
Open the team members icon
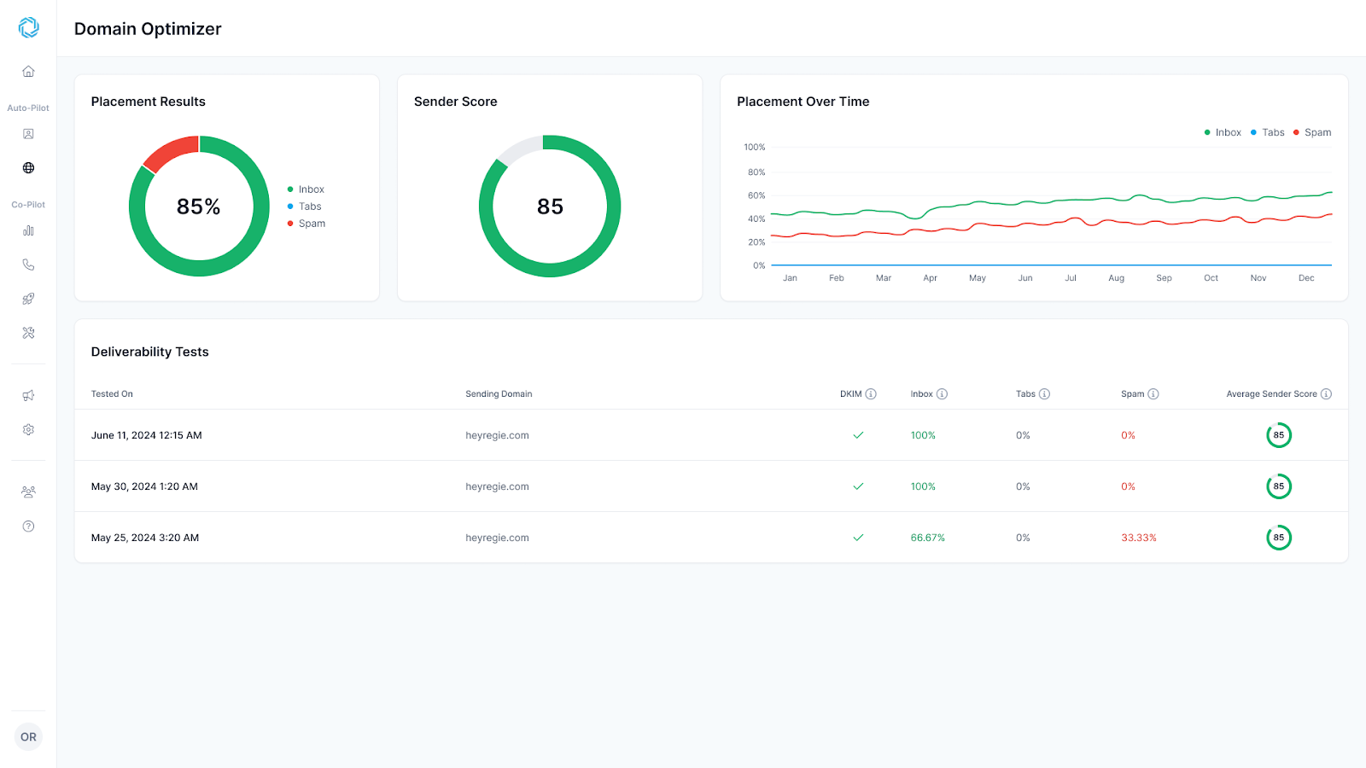point(28,492)
